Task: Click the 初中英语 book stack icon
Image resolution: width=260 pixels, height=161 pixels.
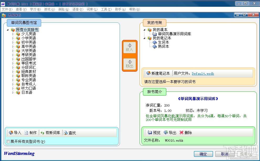Action: (x=18, y=42)
